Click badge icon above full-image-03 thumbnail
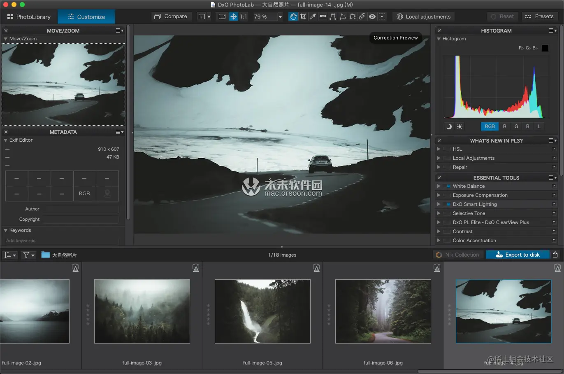 (196, 268)
